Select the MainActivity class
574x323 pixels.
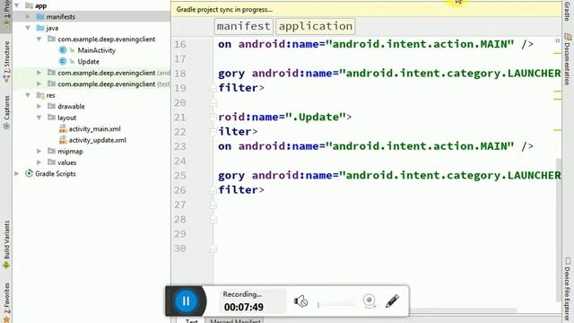tap(96, 50)
